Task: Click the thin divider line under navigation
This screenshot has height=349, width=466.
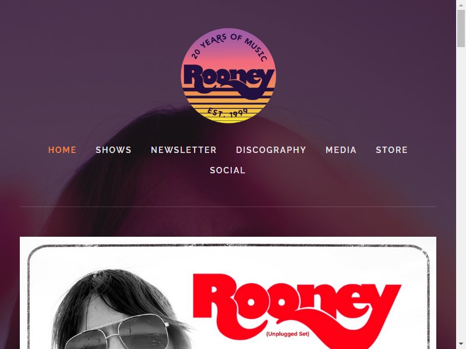Action: pyautogui.click(x=228, y=206)
